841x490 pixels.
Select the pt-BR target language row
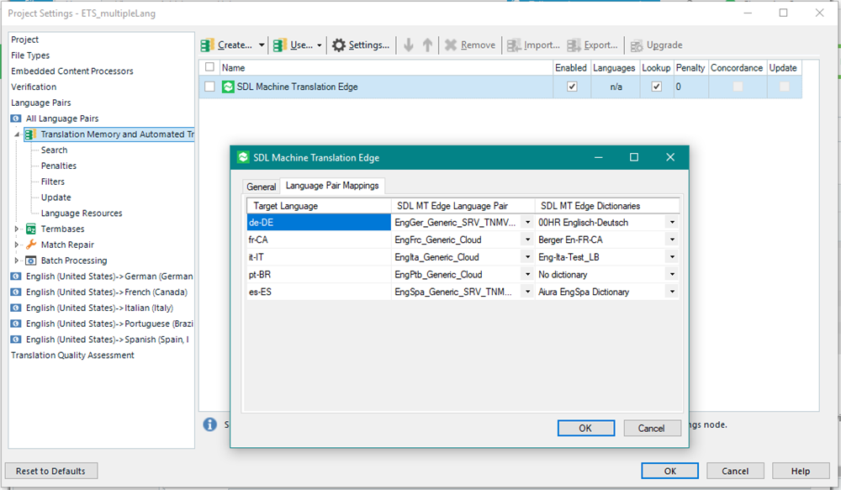(x=319, y=275)
